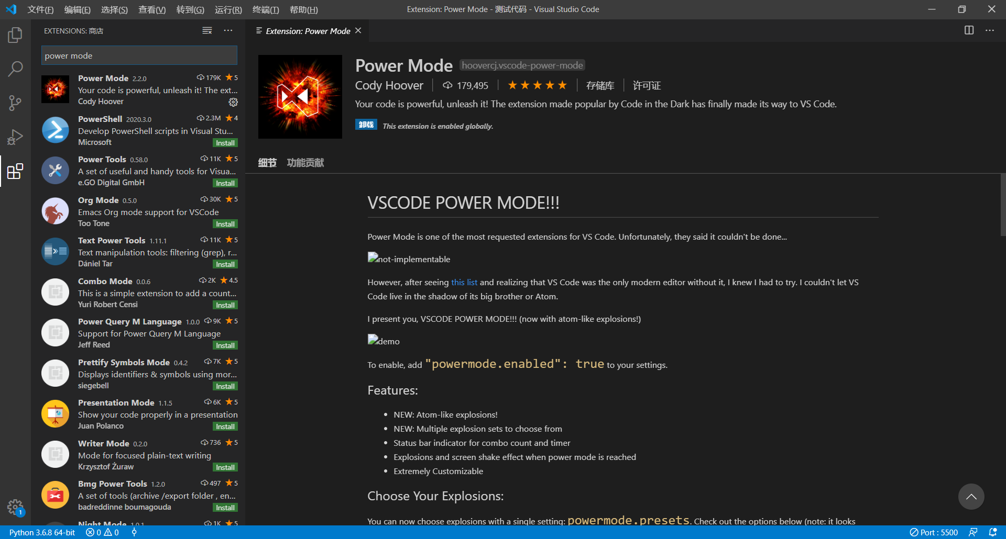The height and width of the screenshot is (539, 1006).
Task: Install the Bmg Power Tools extension
Action: click(225, 508)
